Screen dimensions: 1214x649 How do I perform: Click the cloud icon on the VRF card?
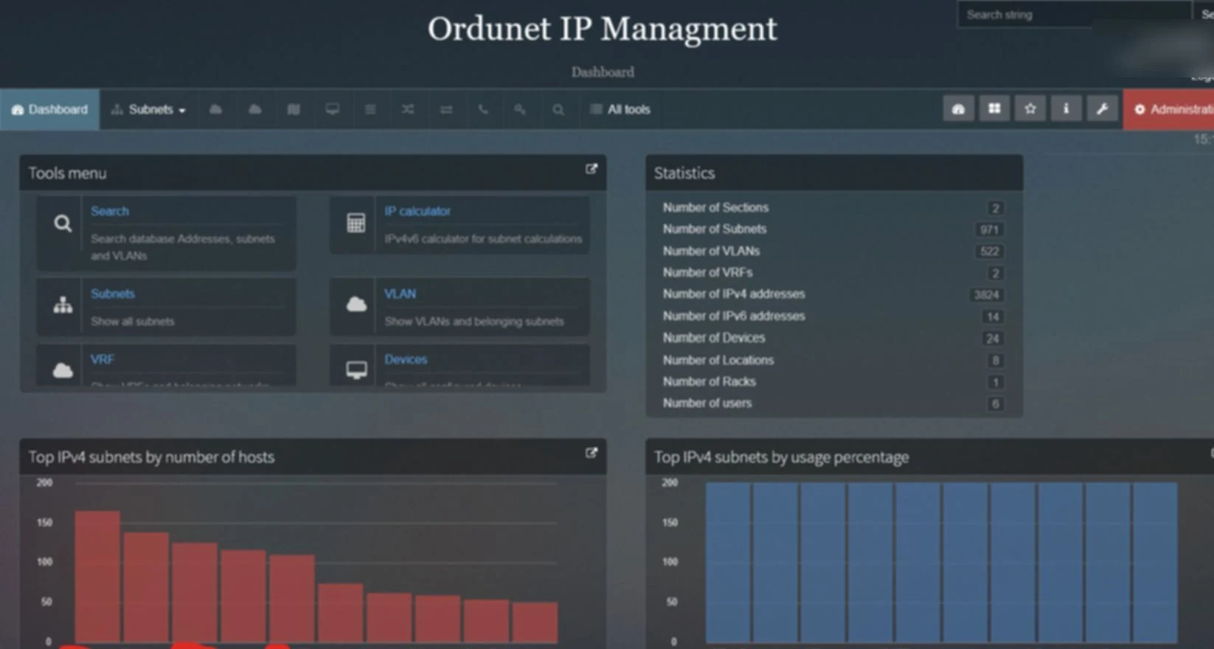tap(63, 369)
